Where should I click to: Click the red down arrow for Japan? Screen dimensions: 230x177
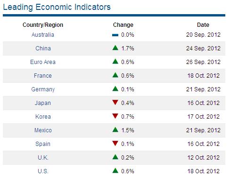click(115, 102)
